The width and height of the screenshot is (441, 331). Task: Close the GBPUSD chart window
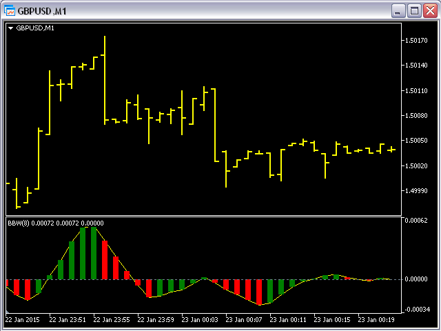[x=429, y=10]
